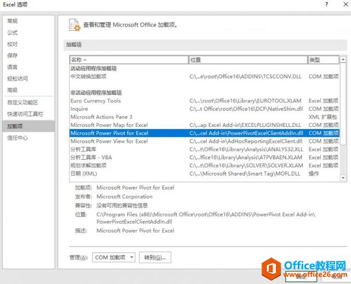Sort add-ins by 类型 column header
This screenshot has width=351, height=284.
[323, 60]
